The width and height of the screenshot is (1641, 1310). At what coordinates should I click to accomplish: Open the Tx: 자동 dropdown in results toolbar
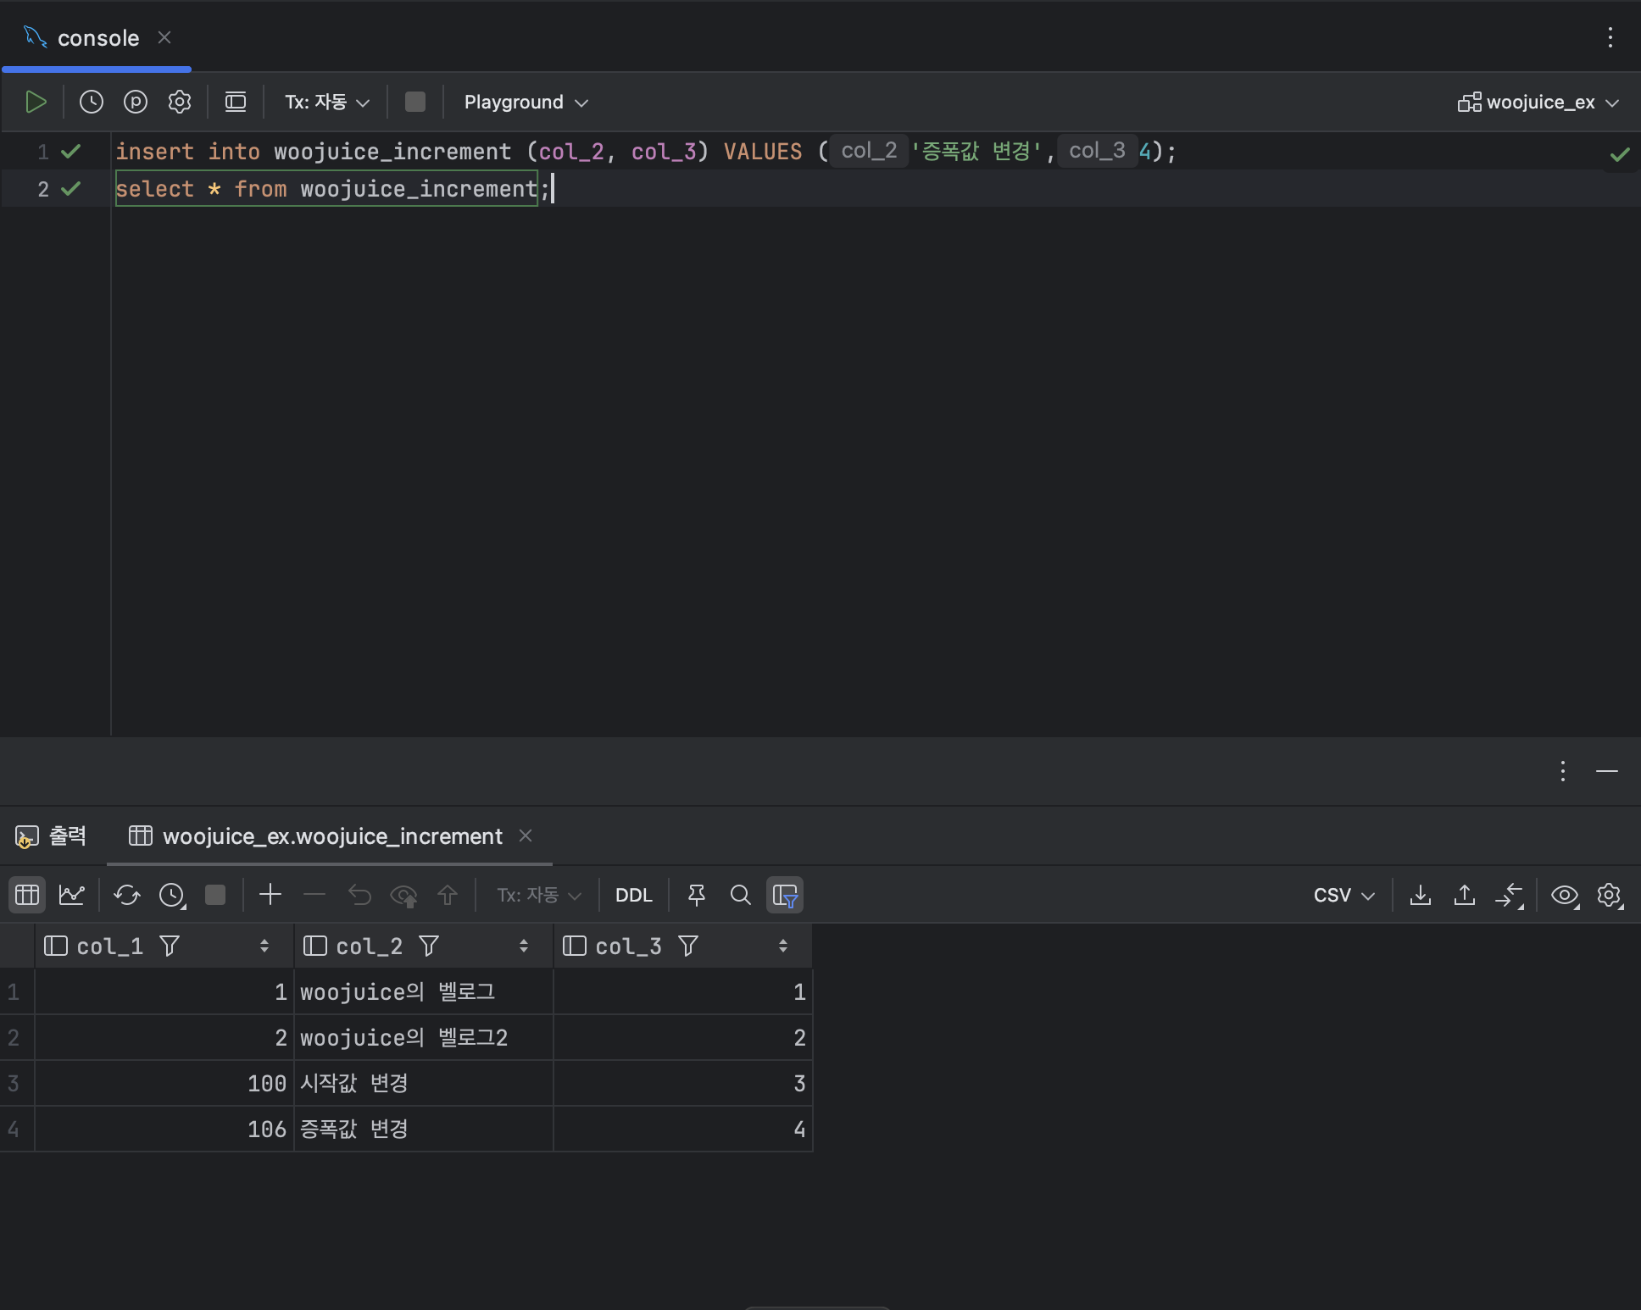point(539,895)
